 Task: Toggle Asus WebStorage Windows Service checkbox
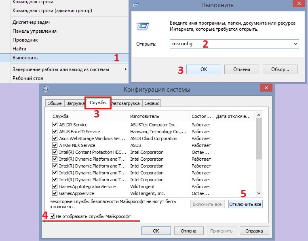click(55, 138)
